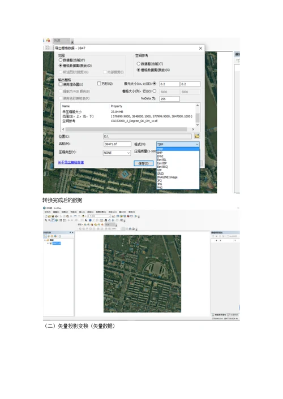The image size is (283, 399).
Task: Select the 像元大小(cx, cy) radio button
Action: coord(155,84)
